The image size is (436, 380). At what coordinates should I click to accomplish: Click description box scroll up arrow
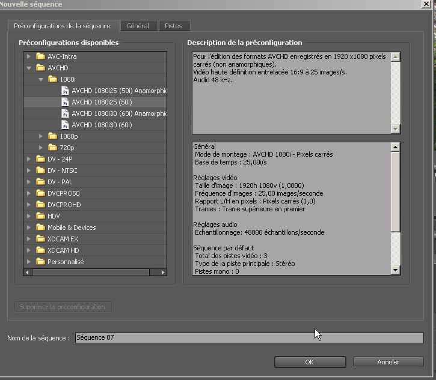(395, 57)
